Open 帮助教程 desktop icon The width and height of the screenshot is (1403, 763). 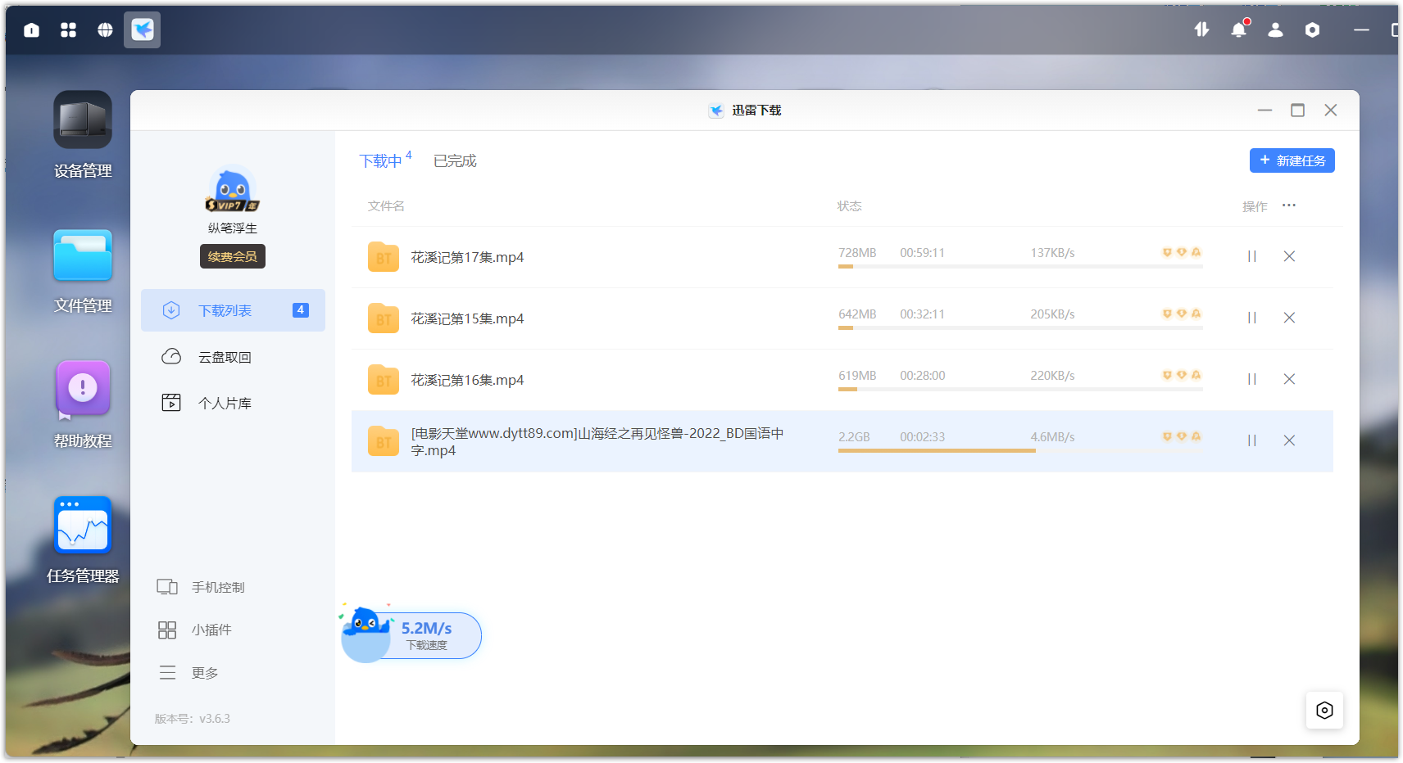click(x=83, y=406)
